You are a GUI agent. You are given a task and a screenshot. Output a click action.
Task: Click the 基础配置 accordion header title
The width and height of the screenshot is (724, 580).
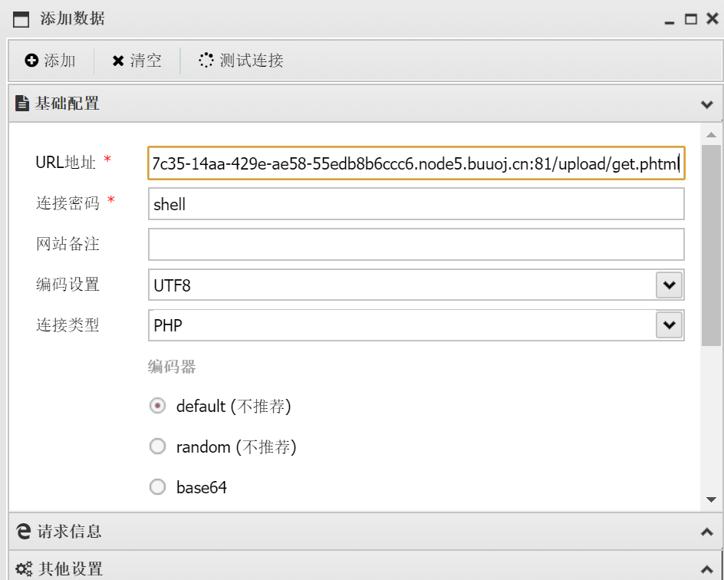point(67,103)
